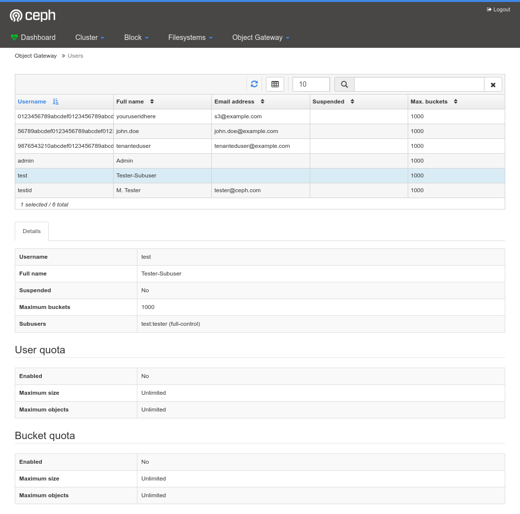Open the Object Gateway navigation menu
This screenshot has height=514, width=520.
tap(260, 37)
